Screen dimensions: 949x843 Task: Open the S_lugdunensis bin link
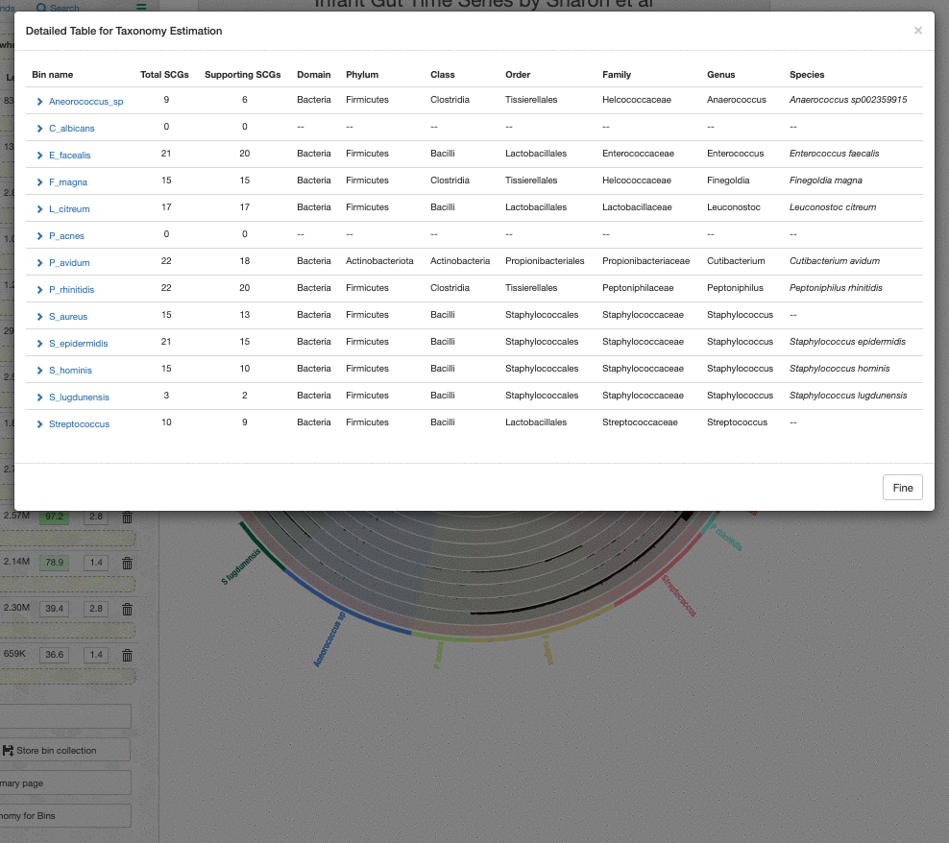click(79, 397)
